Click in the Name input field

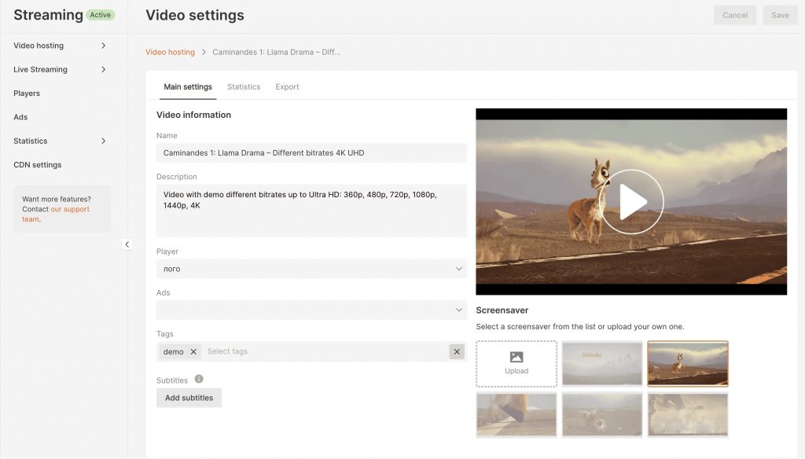point(311,152)
